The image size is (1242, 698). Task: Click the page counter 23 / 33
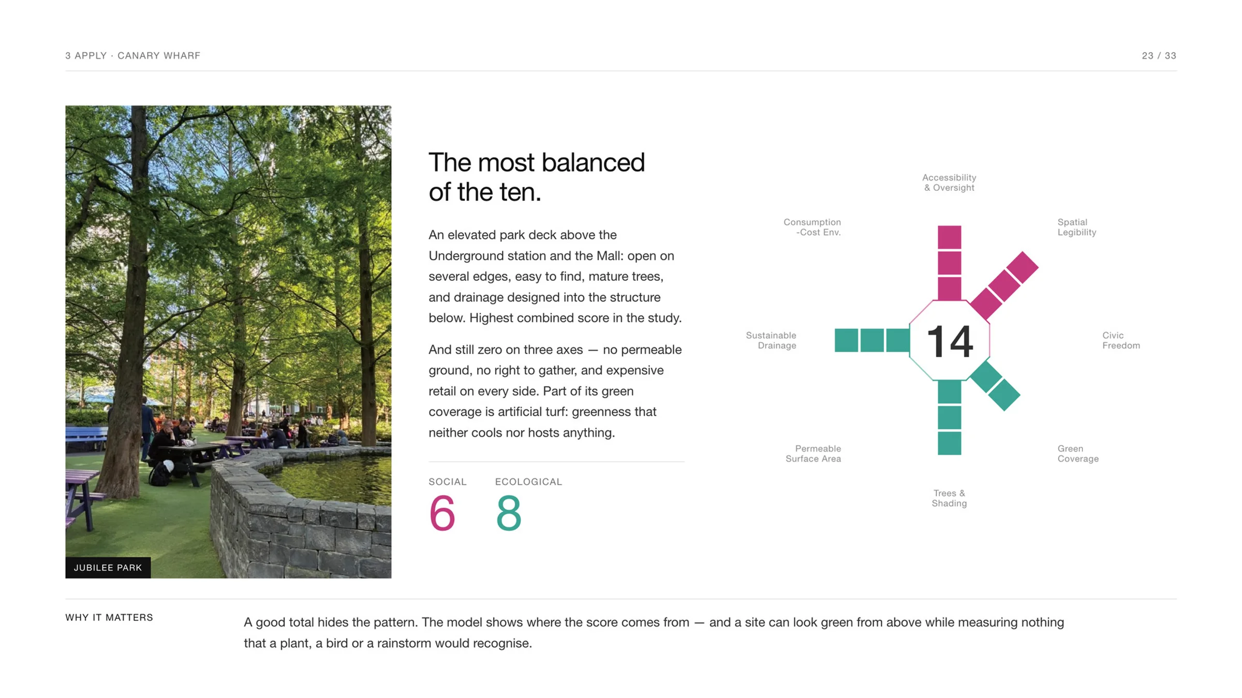pos(1159,55)
